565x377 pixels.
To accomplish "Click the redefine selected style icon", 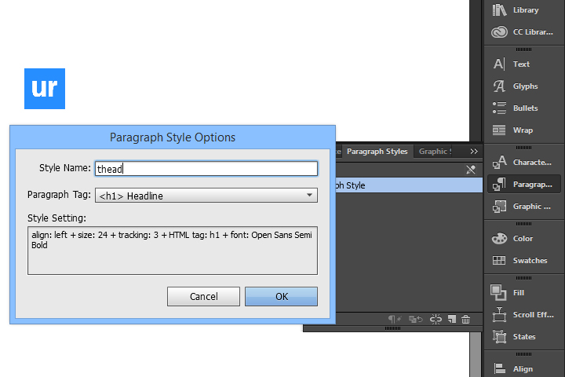I will [415, 320].
